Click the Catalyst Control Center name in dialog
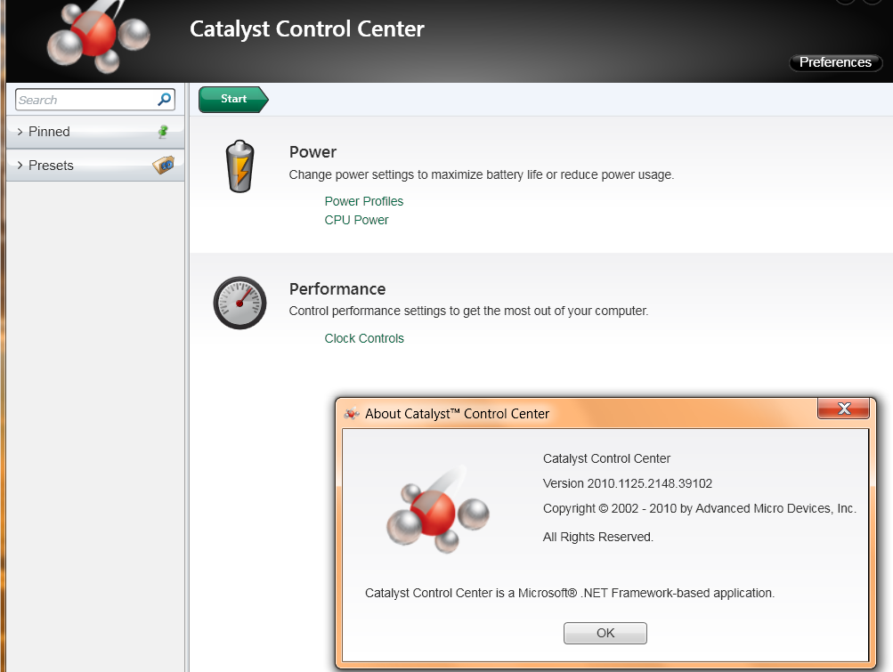This screenshot has width=893, height=672. 606,458
